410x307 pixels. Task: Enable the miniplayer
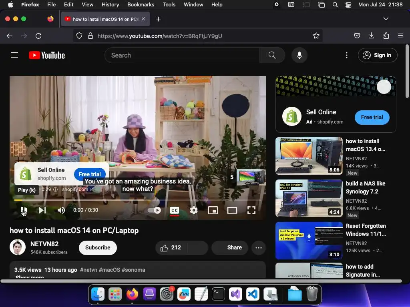click(x=213, y=210)
